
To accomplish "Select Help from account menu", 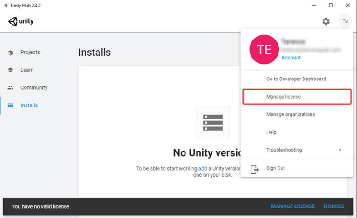I will (271, 132).
